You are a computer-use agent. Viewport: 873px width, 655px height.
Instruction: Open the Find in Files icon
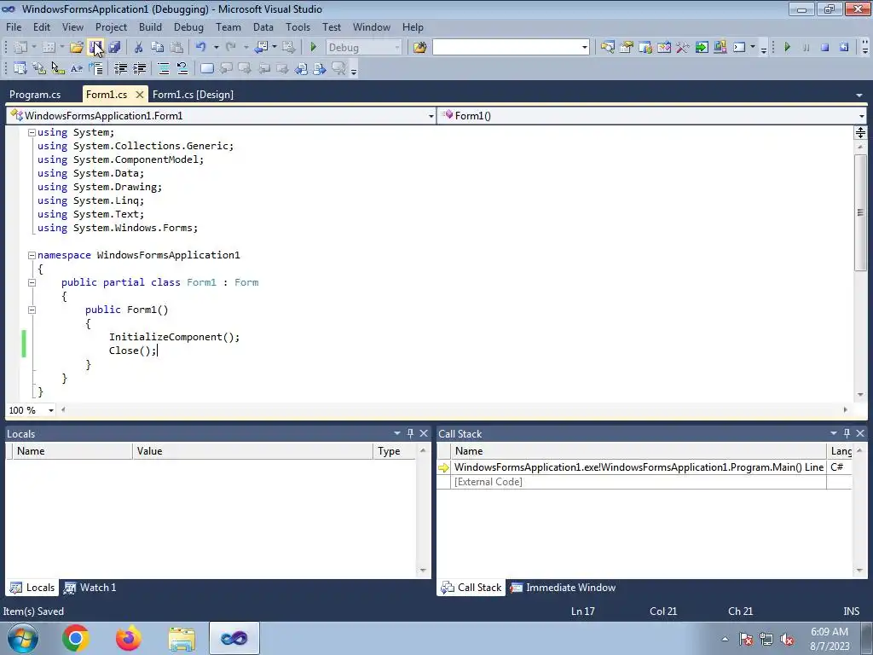click(x=419, y=48)
